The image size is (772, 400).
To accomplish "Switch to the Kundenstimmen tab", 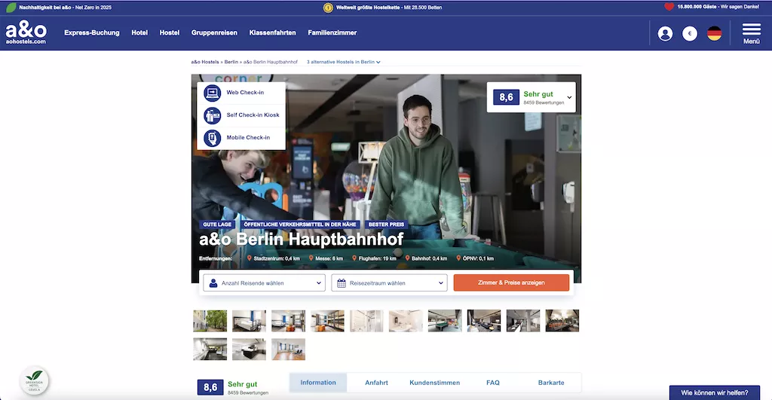I will click(434, 382).
